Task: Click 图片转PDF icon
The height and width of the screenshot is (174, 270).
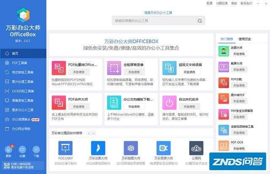Action: pyautogui.click(x=224, y=98)
